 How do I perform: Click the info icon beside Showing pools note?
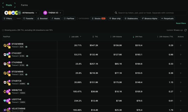point(3,30)
